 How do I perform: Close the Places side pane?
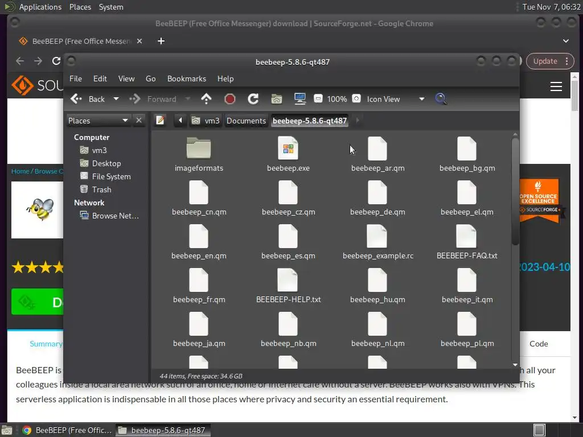[139, 121]
